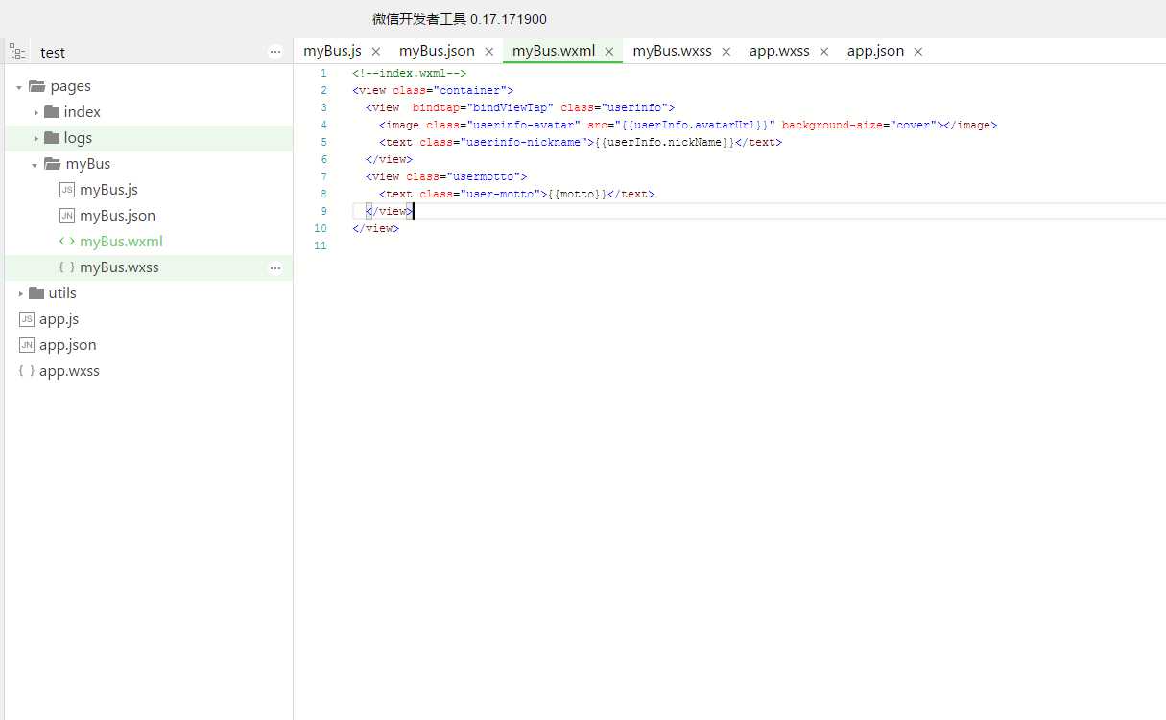1166x720 pixels.
Task: Click the logs folder icon
Action: pyautogui.click(x=52, y=138)
